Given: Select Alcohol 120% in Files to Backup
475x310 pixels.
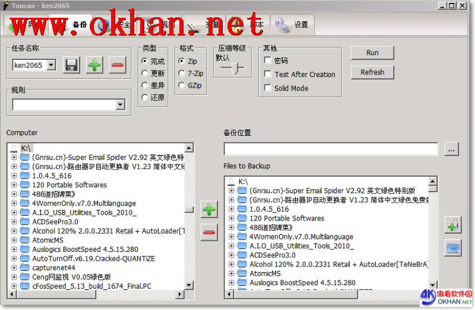Looking at the screenshot, I should [x=338, y=264].
